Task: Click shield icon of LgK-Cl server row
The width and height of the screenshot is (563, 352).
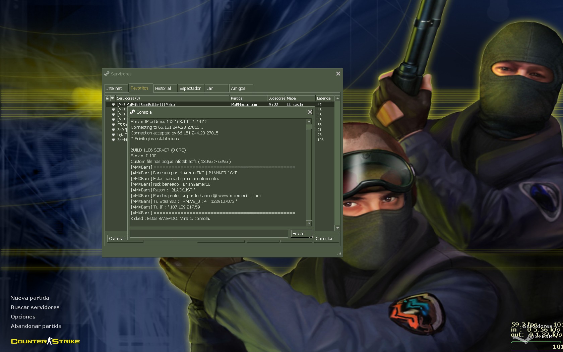Action: tap(114, 135)
